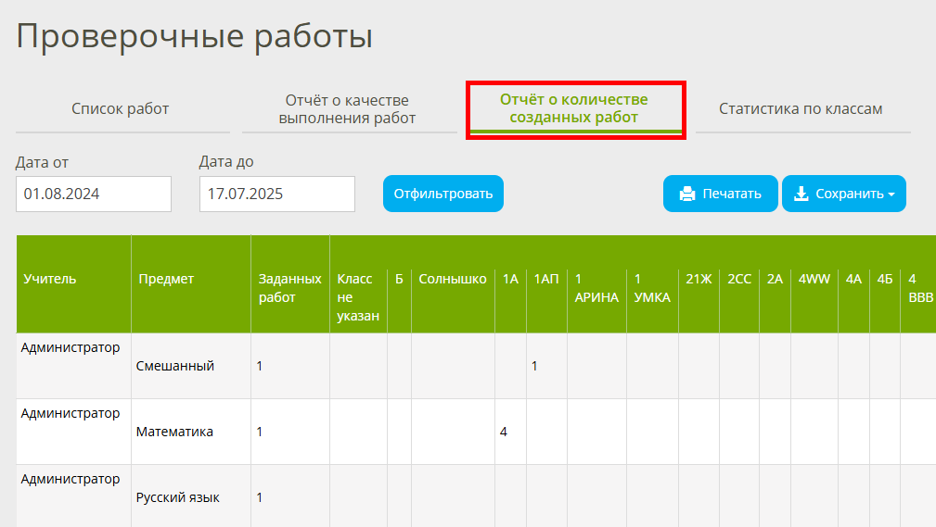
Task: Click the Проверочные работы page heading
Action: click(195, 36)
